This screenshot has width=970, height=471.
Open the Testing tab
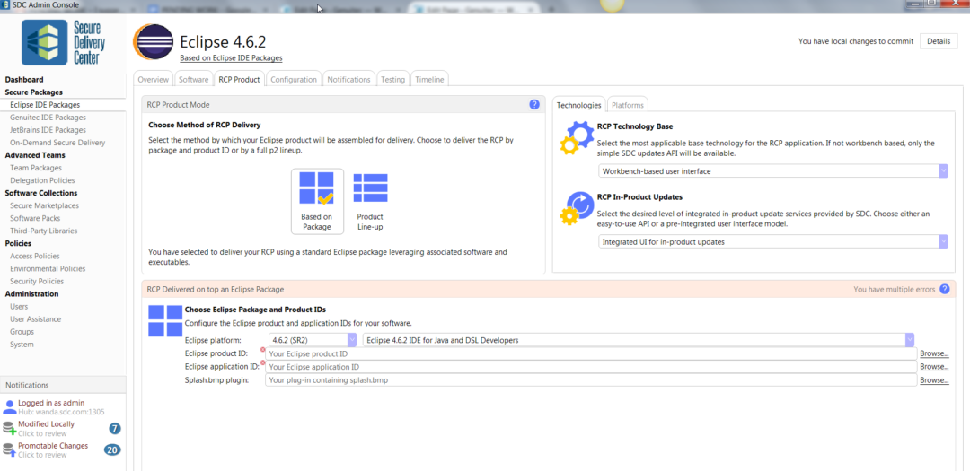pyautogui.click(x=392, y=79)
